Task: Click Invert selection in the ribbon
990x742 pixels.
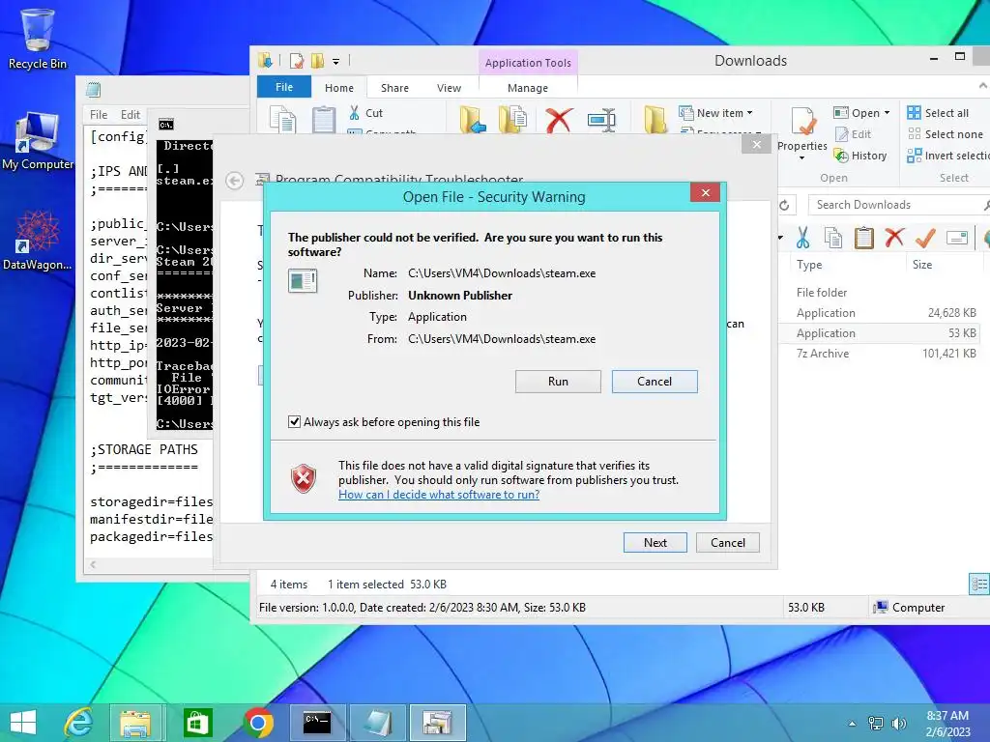Action: (x=947, y=156)
